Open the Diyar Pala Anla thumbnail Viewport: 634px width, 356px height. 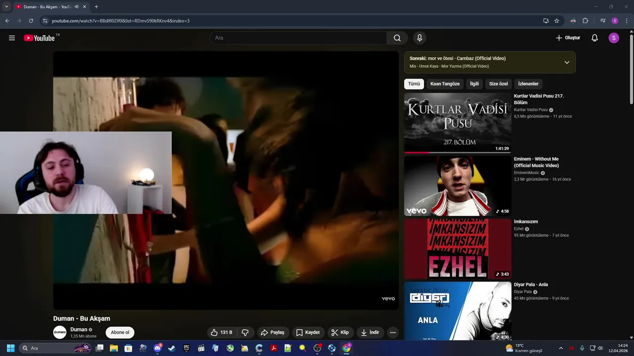[x=458, y=311]
